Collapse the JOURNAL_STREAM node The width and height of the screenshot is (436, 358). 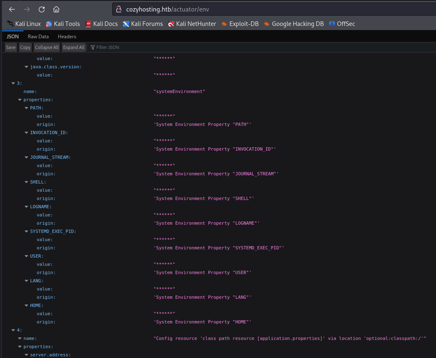[26, 158]
